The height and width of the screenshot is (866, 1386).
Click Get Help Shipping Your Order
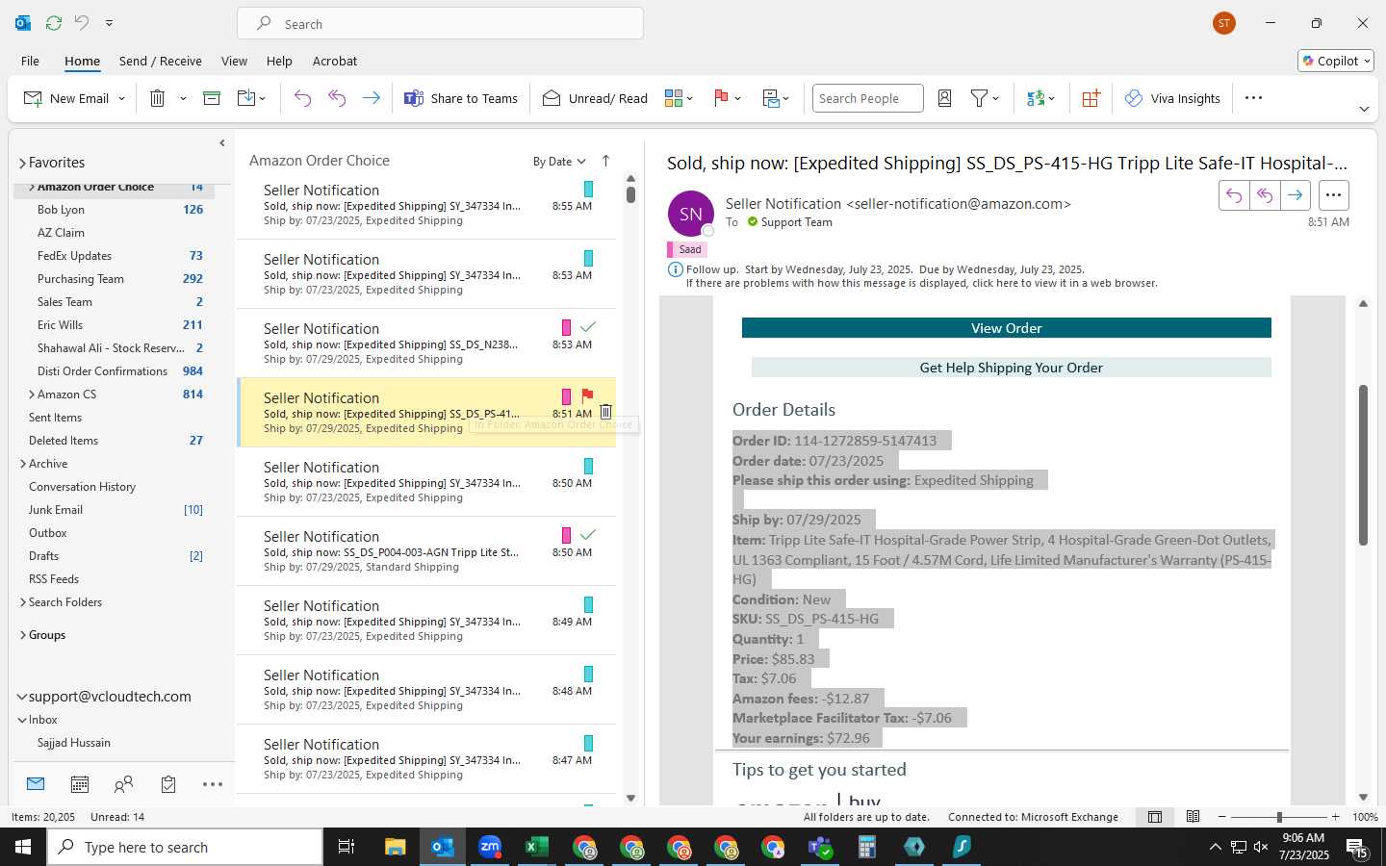tap(1011, 368)
